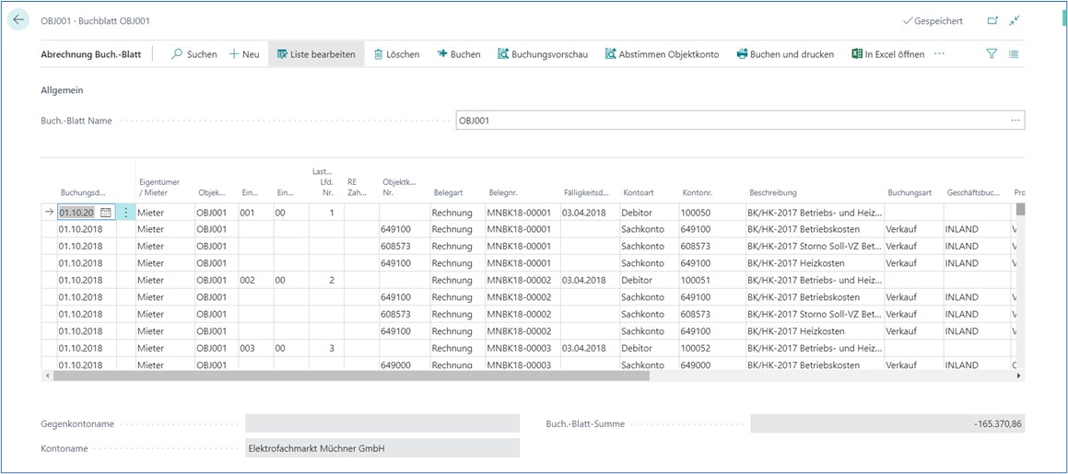The height and width of the screenshot is (474, 1068).
Task: Open Buch.-Blatt Name lookup ellipsis
Action: [x=1015, y=121]
